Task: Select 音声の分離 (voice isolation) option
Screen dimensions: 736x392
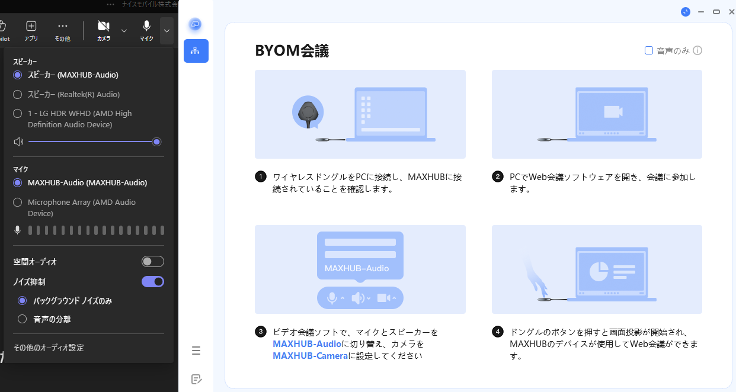Action: click(x=44, y=319)
